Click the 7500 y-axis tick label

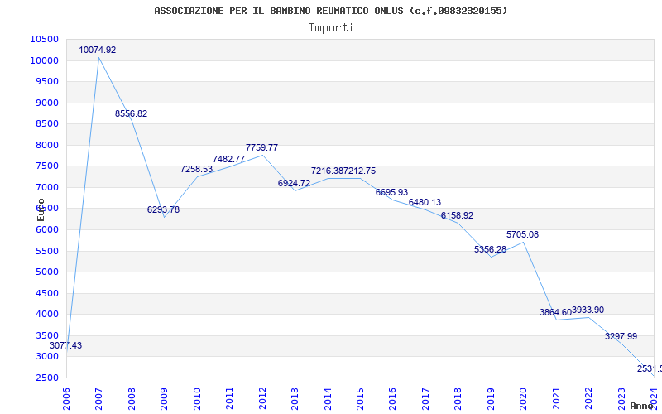(47, 166)
